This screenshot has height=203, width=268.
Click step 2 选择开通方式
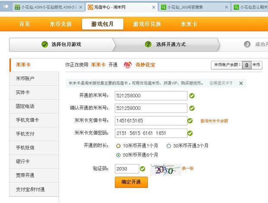point(165,45)
